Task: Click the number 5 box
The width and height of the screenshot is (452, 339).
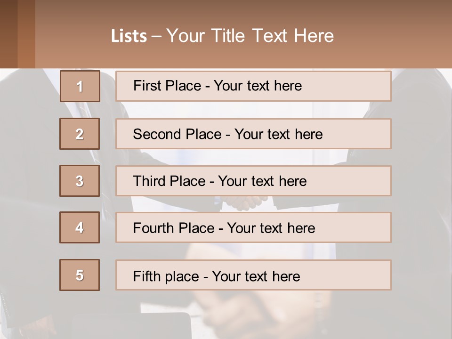Action: 80,275
